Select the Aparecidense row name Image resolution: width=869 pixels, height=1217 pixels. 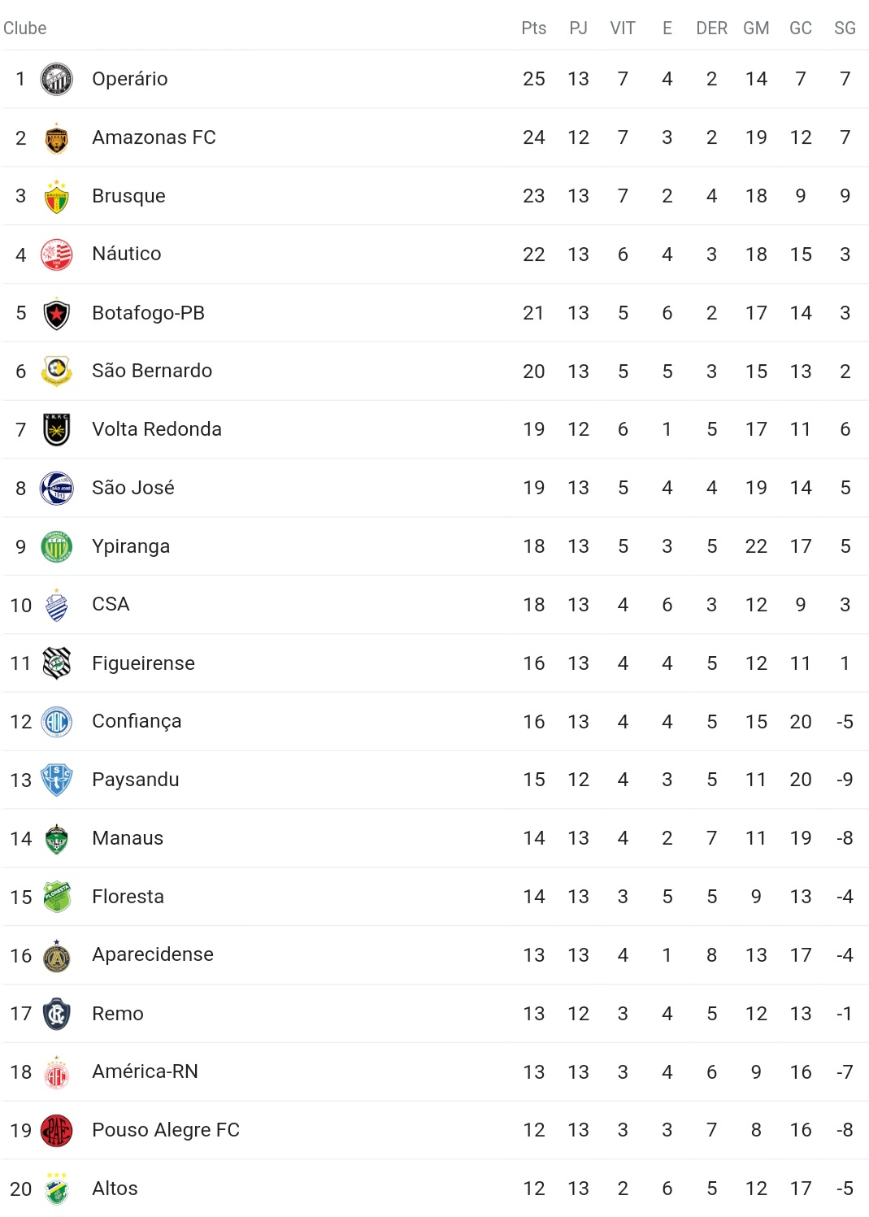click(x=153, y=954)
